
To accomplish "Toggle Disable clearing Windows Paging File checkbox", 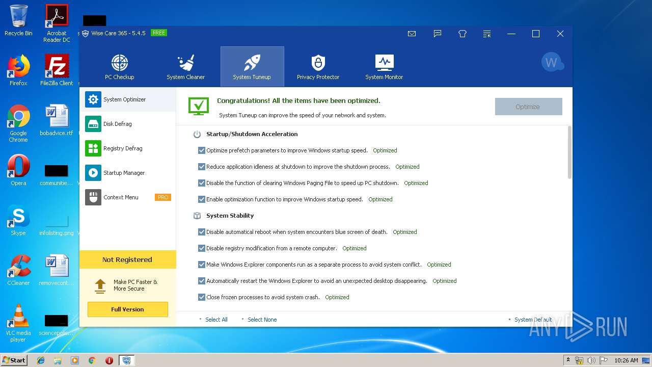I will point(202,183).
